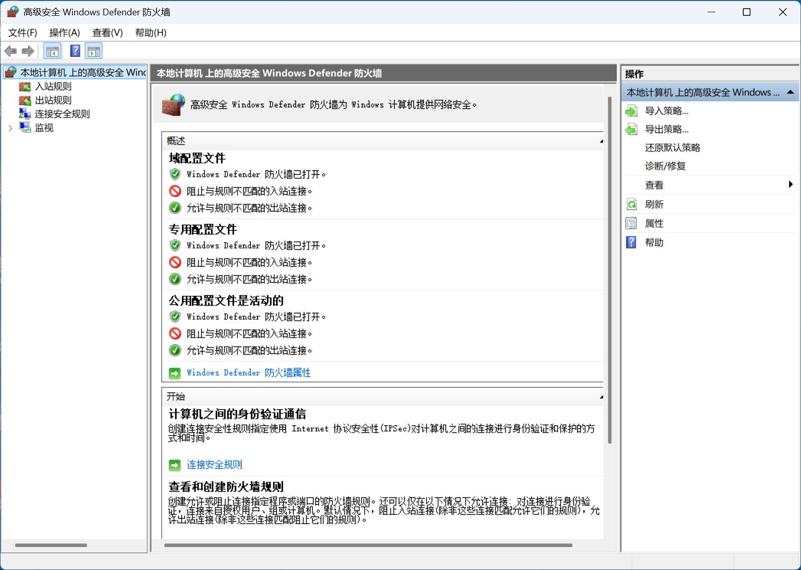Click the Forward arrow in the toolbar
Image resolution: width=801 pixels, height=570 pixels.
[x=28, y=51]
